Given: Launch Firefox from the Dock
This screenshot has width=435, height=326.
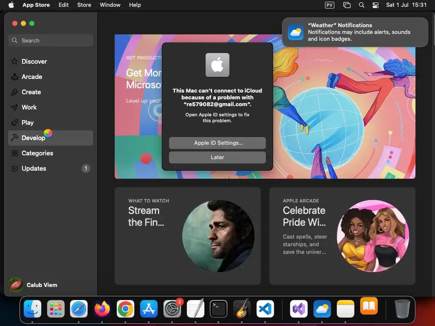Looking at the screenshot, I should coord(102,309).
